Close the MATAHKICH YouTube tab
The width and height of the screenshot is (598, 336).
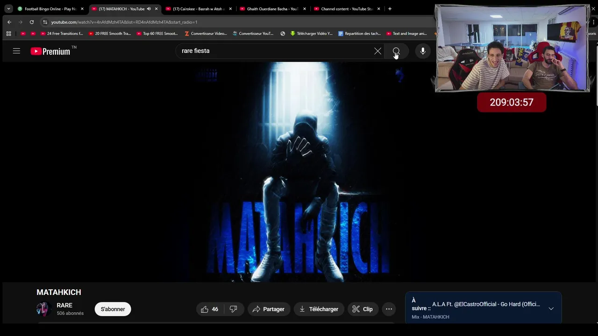tap(157, 9)
